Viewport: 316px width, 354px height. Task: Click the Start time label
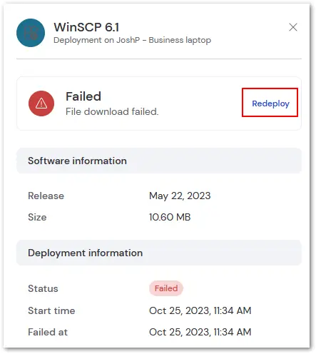click(x=51, y=310)
